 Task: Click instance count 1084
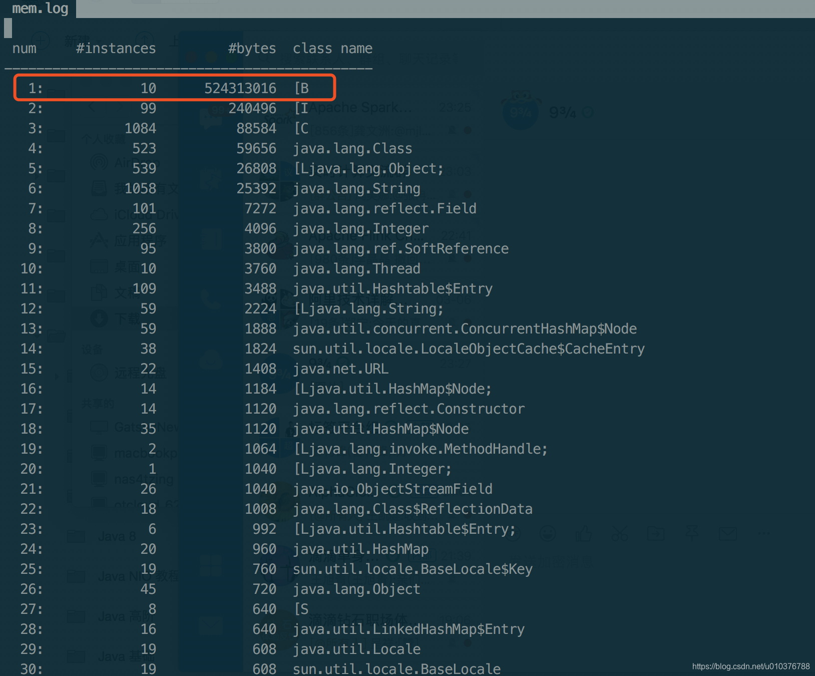pyautogui.click(x=140, y=129)
